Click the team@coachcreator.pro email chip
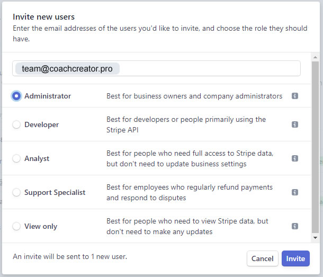The width and height of the screenshot is (323, 277). (x=67, y=69)
